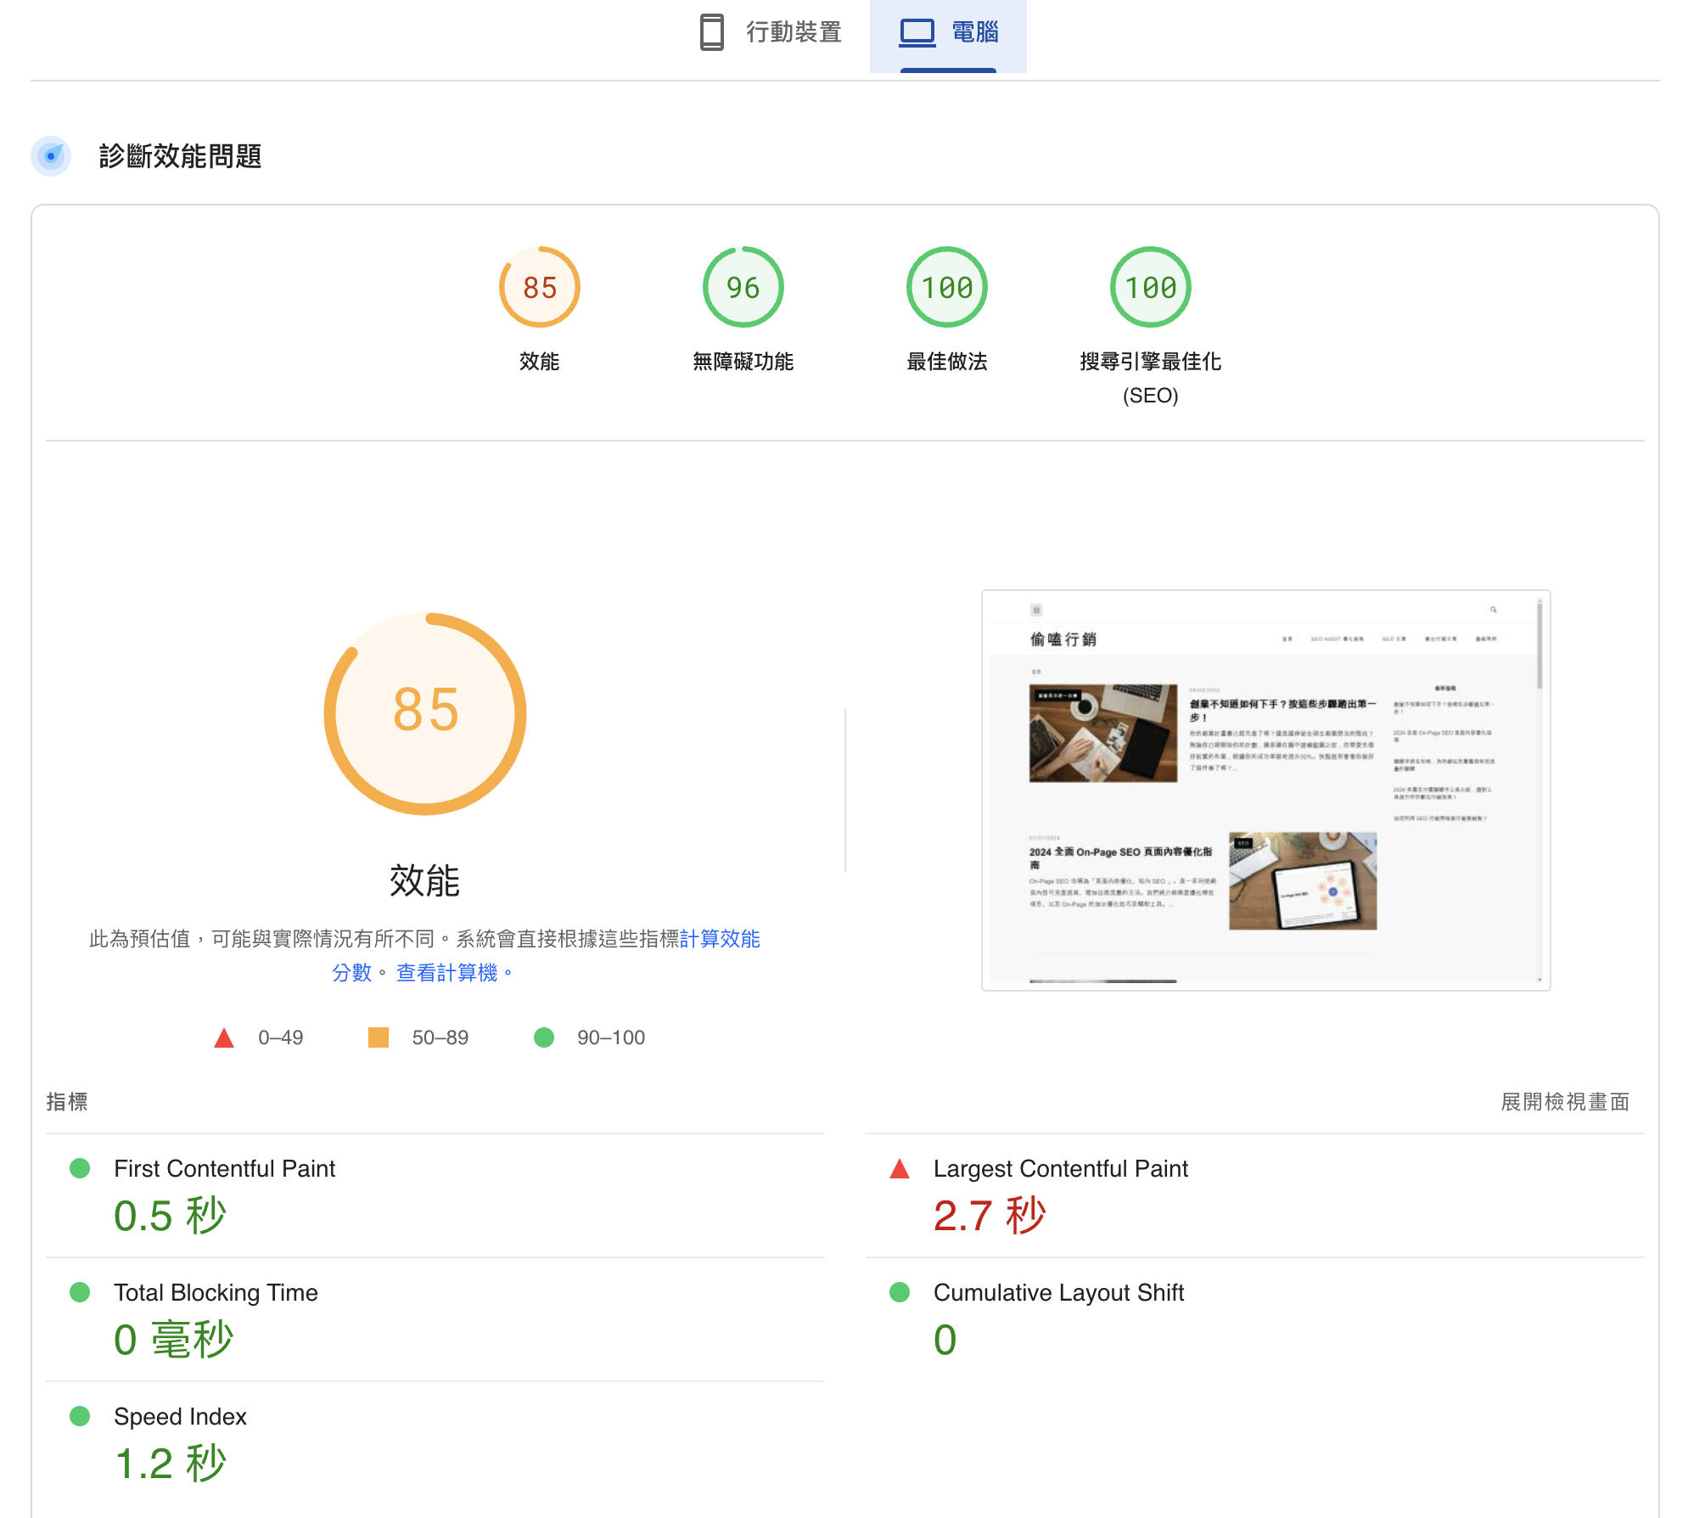This screenshot has height=1518, width=1694.
Task: Click the Cumulative Layout Shift value 0
Action: pyautogui.click(x=945, y=1340)
